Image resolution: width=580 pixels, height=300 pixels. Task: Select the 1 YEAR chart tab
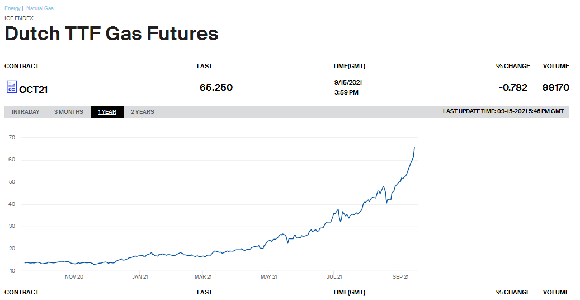coord(107,112)
